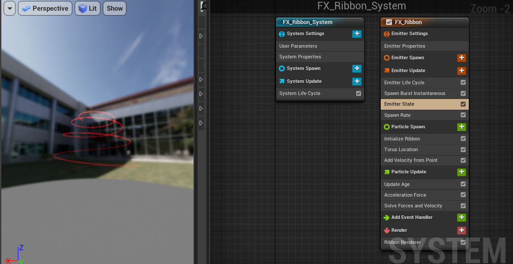Select the System Properties row
Image resolution: width=513 pixels, height=264 pixels.
tap(320, 57)
